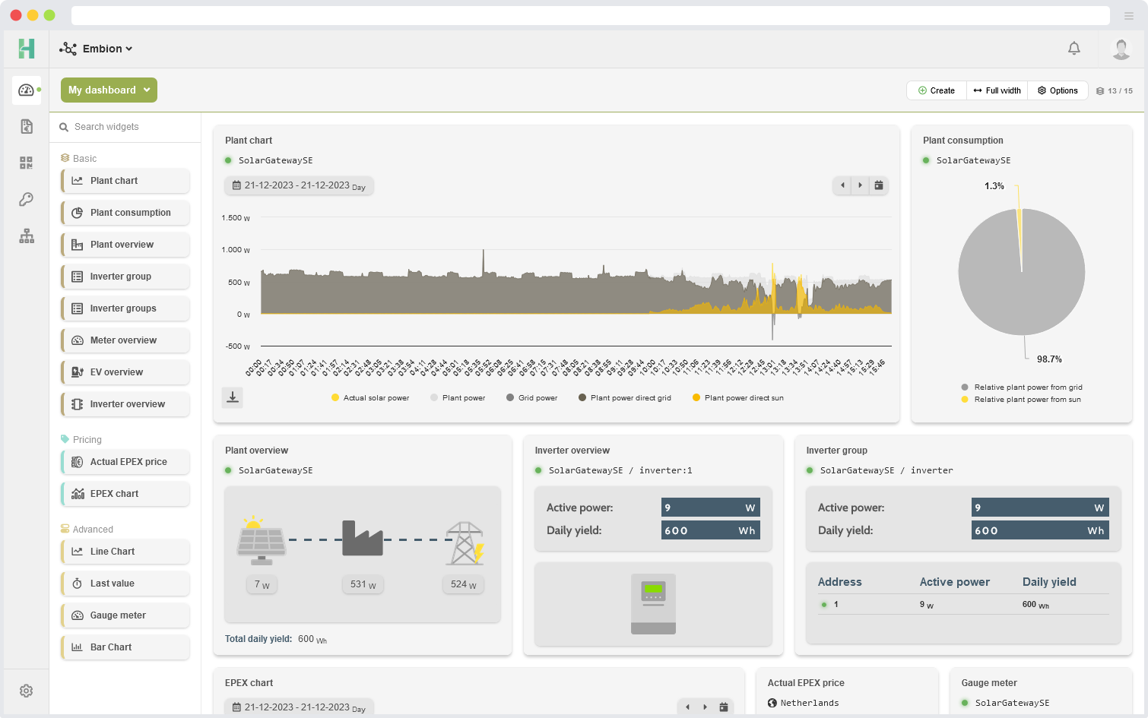Image resolution: width=1148 pixels, height=718 pixels.
Task: Switch to Full width layout
Action: (x=997, y=90)
